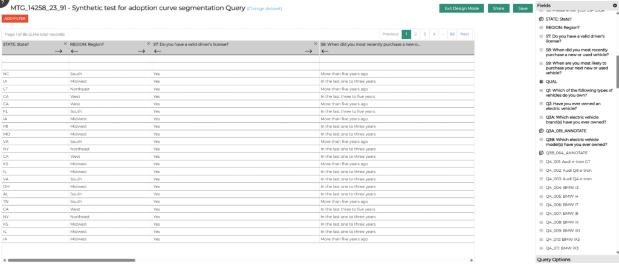The height and width of the screenshot is (265, 619).
Task: Go to page 2 of results
Action: 415,34
